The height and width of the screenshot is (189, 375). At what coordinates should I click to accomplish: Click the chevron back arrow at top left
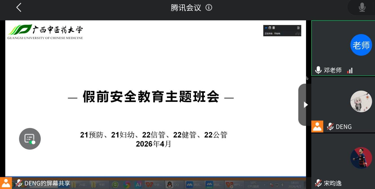[19, 8]
